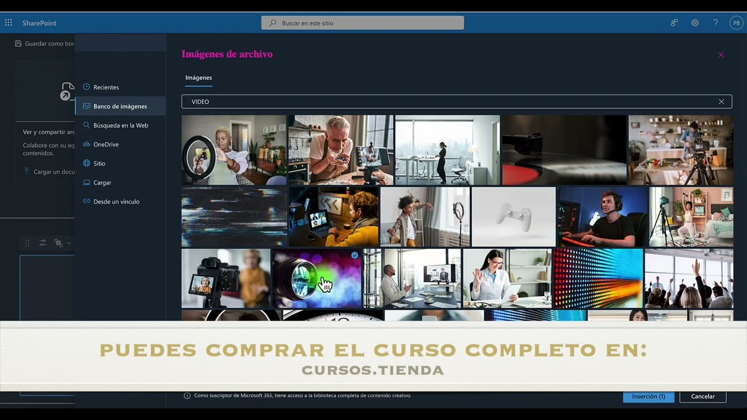The image size is (747, 420).
Task: Select Banco de imágenes source
Action: [x=120, y=106]
